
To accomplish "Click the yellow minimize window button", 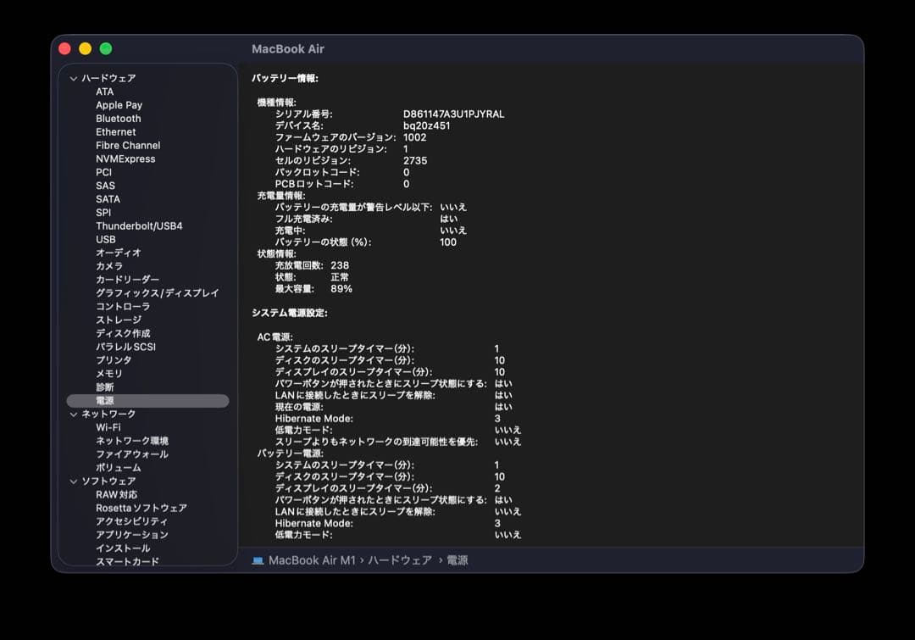I will click(x=85, y=49).
